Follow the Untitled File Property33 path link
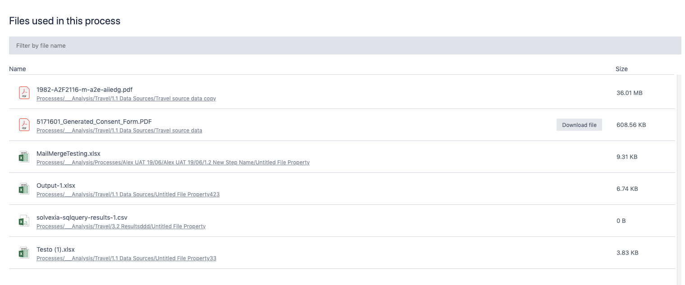Image resolution: width=685 pixels, height=285 pixels. (126, 258)
